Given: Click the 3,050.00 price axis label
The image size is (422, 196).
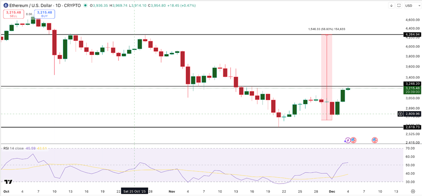Looking at the screenshot, I should tap(412, 98).
